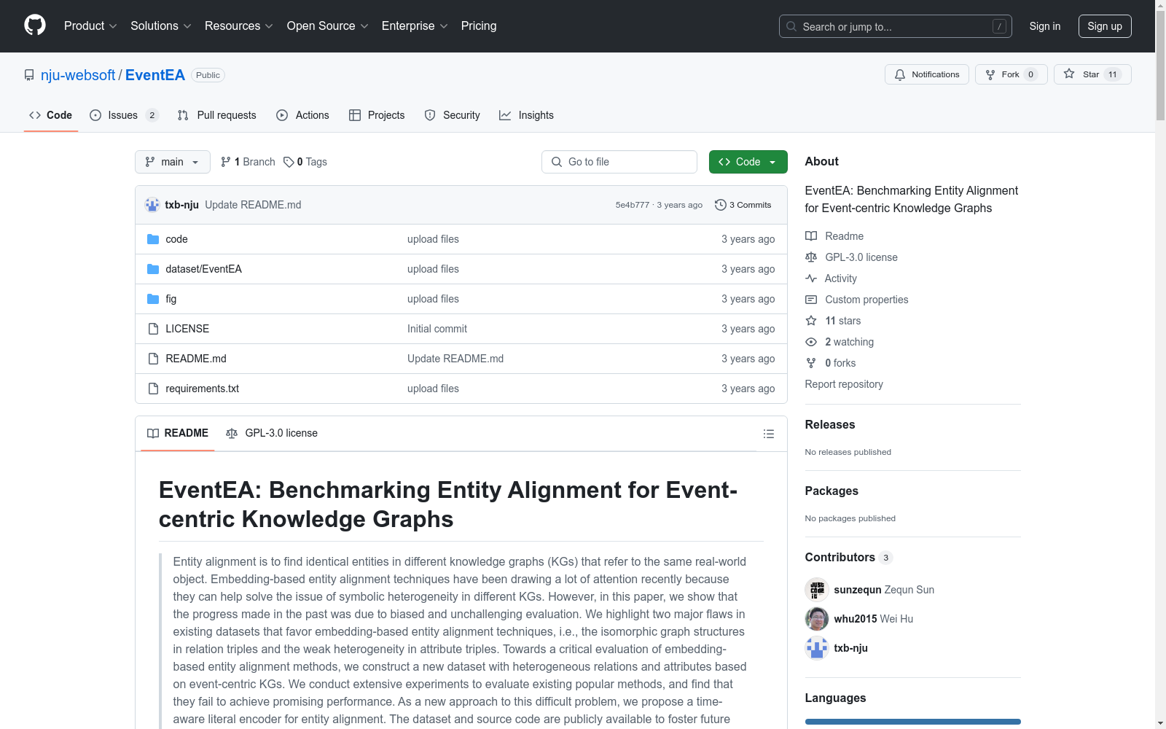Click the Go to file input
The image size is (1166, 729).
point(619,162)
